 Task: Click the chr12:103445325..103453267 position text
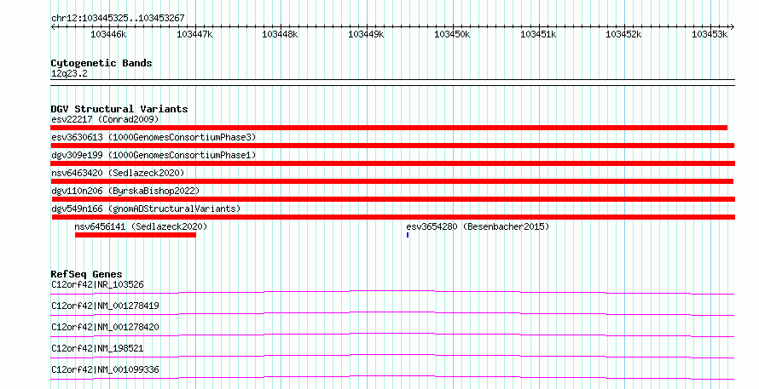point(118,19)
